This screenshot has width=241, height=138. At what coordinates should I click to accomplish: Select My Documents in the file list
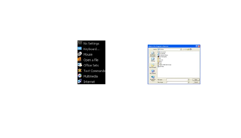click(162, 52)
